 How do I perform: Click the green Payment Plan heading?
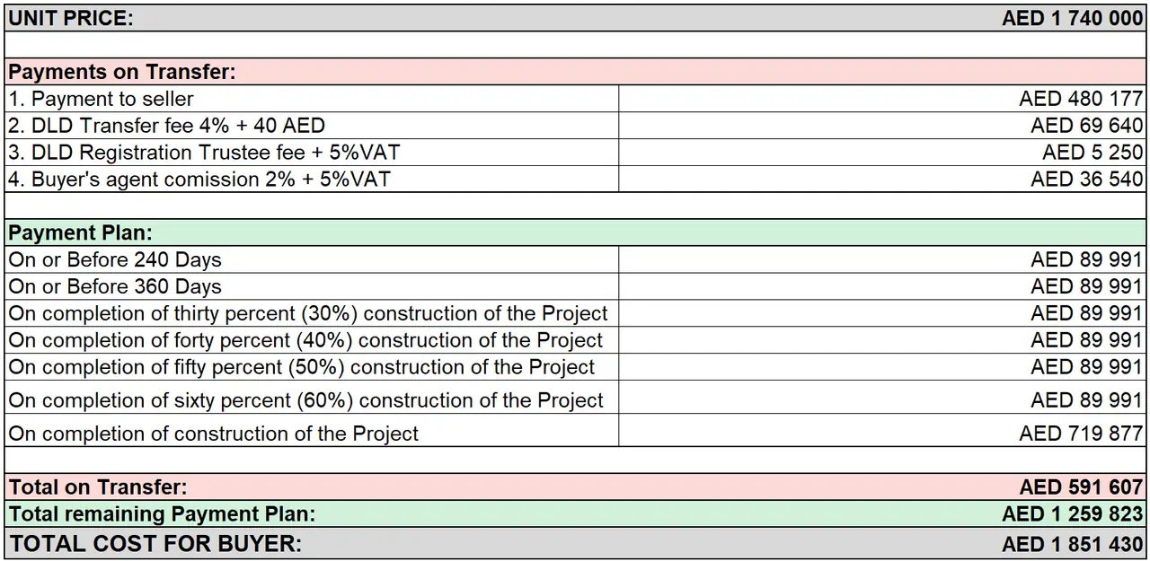pyautogui.click(x=575, y=233)
